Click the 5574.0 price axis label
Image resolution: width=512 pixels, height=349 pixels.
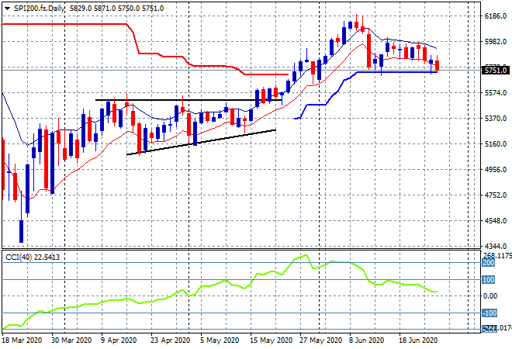pyautogui.click(x=496, y=93)
